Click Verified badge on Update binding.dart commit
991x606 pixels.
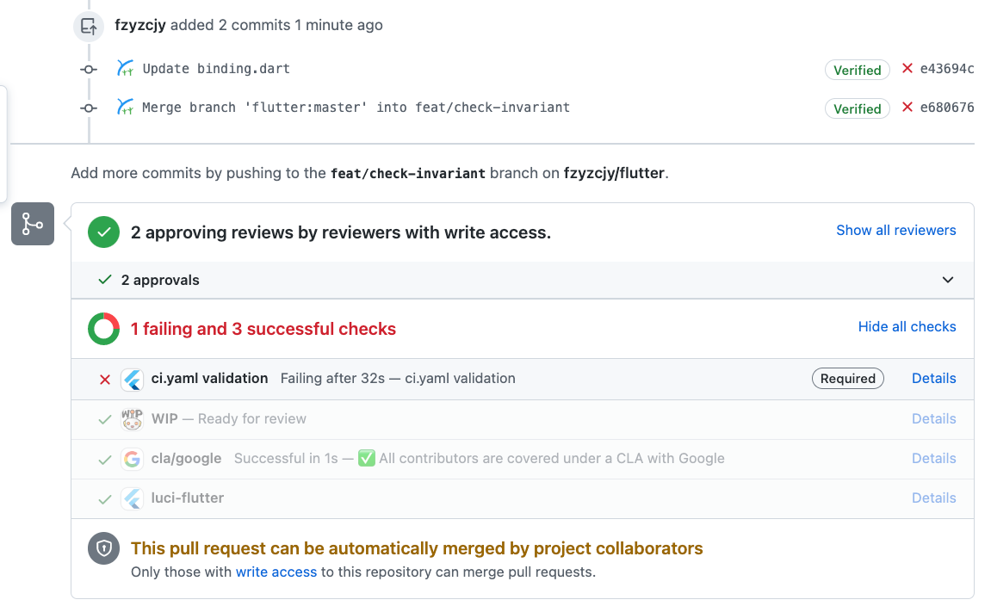[857, 70]
